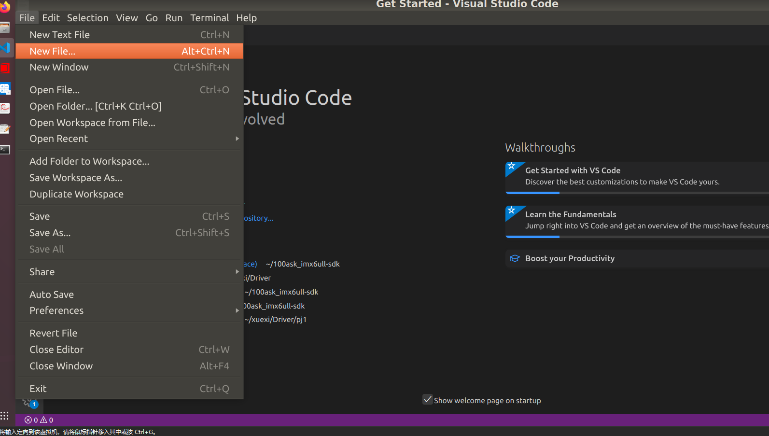The image size is (769, 436).
Task: Open the View menu
Action: click(x=127, y=18)
